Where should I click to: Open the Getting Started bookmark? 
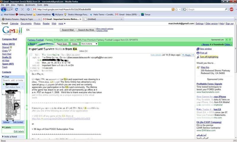click(24, 14)
